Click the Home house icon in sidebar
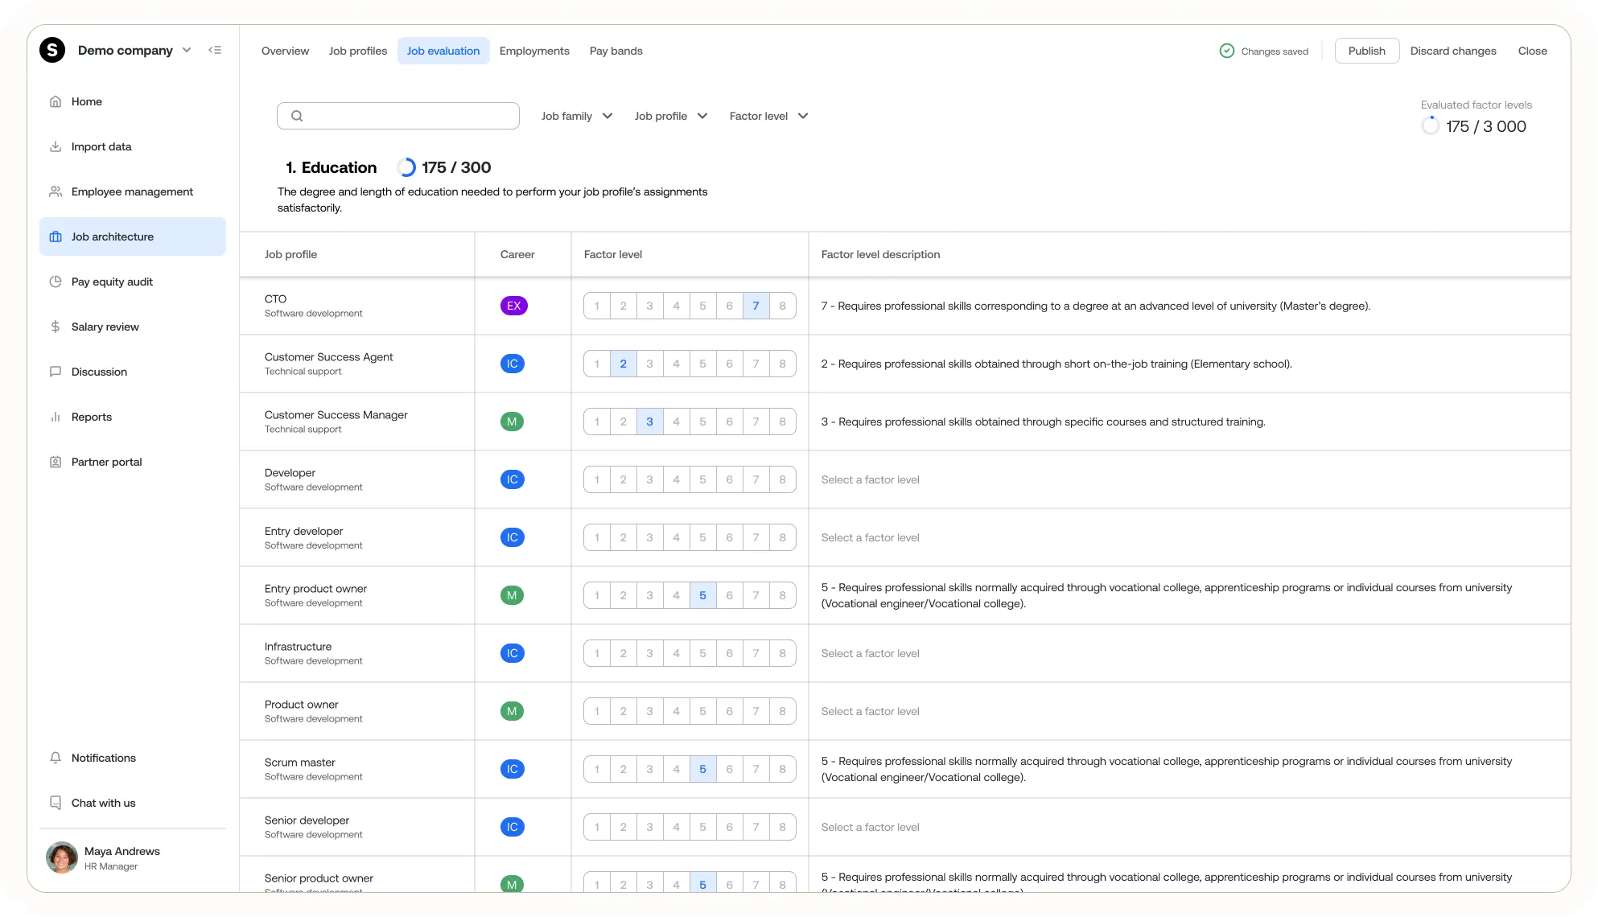1598x917 pixels. pos(56,101)
